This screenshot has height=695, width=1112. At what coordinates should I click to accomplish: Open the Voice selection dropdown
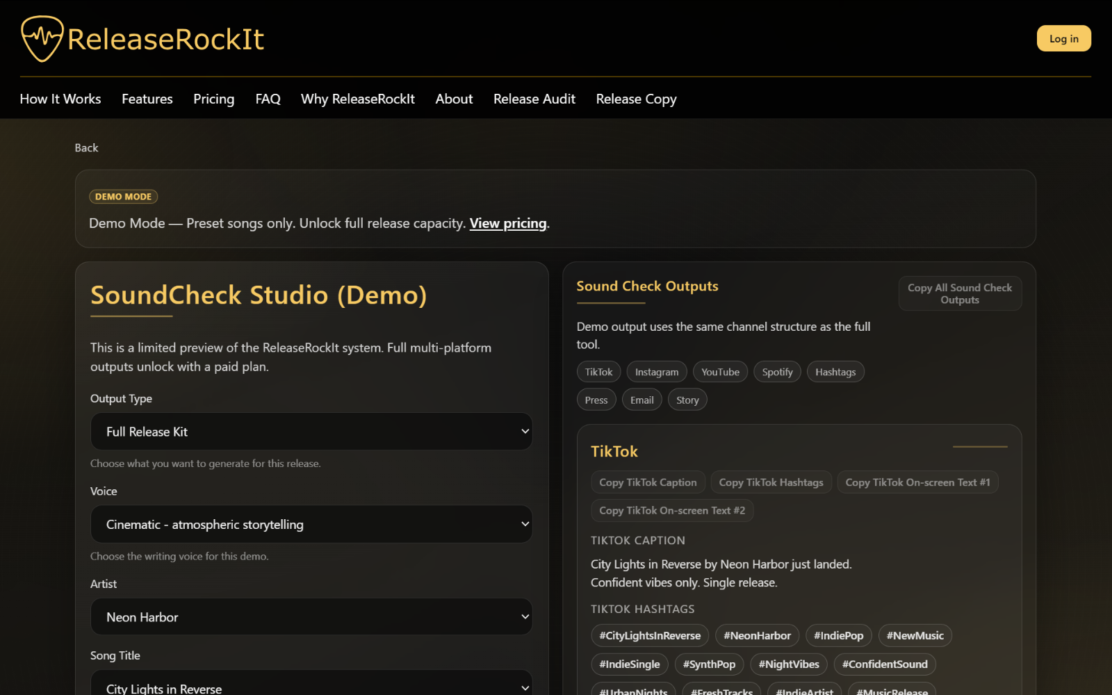click(311, 524)
